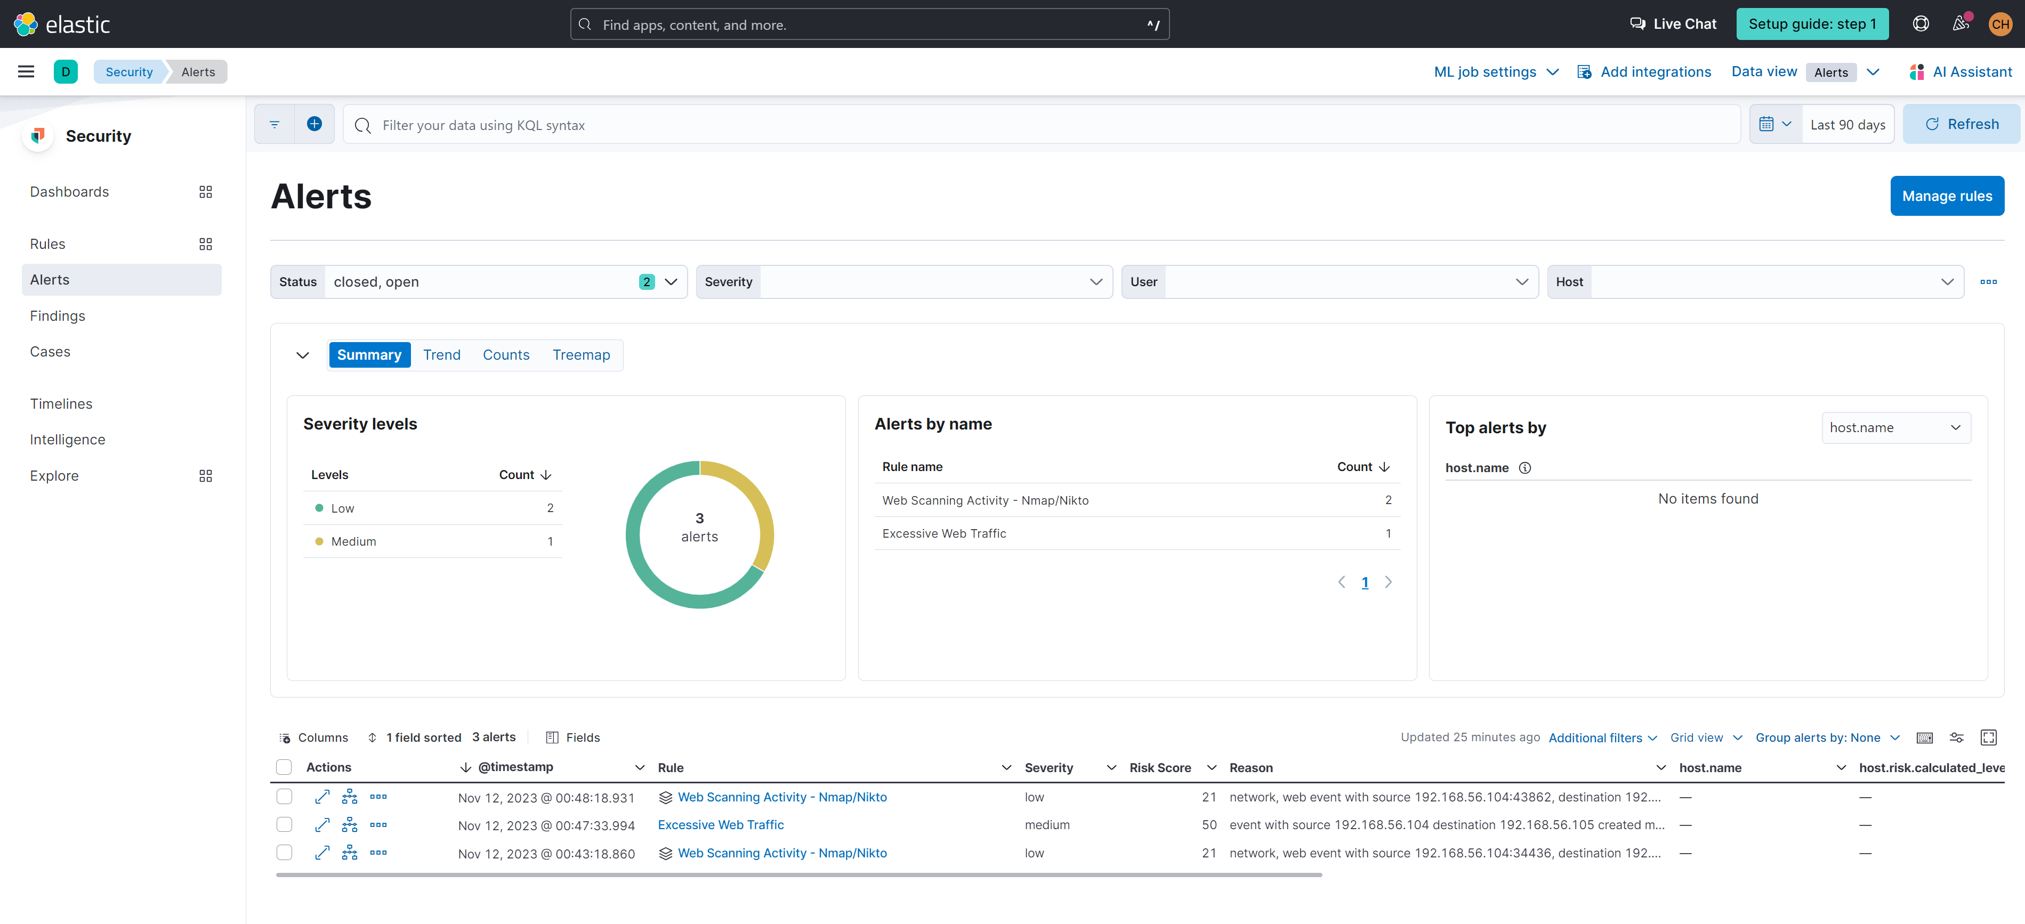Image resolution: width=2025 pixels, height=924 pixels.
Task: Open the help menu icon
Action: pos(1921,23)
